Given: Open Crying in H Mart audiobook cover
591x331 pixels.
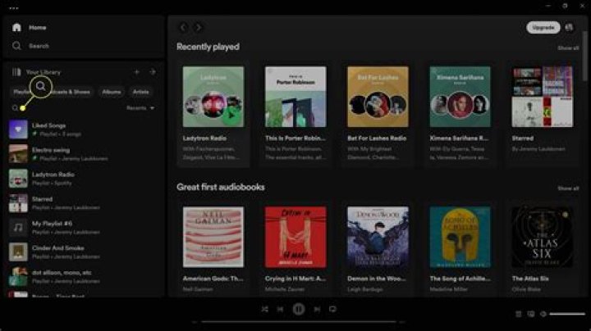Looking at the screenshot, I should (x=295, y=237).
